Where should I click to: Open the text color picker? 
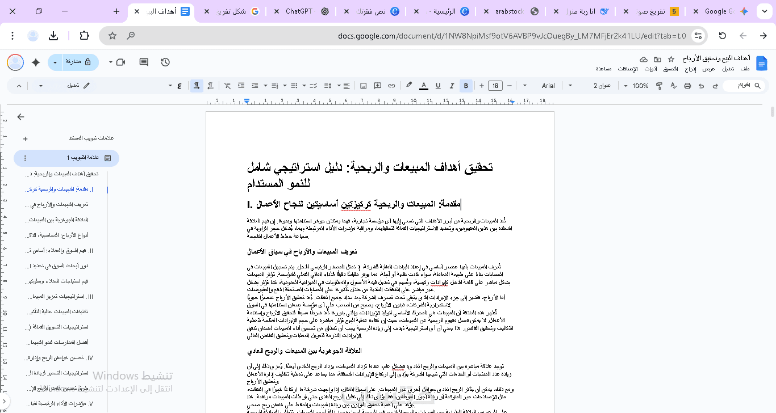point(424,86)
